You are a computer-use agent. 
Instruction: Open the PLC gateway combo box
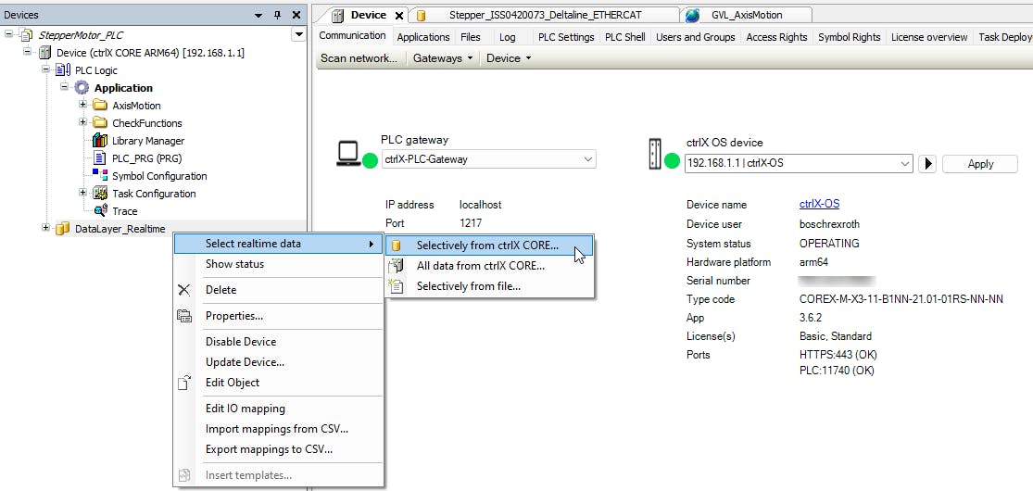(488, 159)
